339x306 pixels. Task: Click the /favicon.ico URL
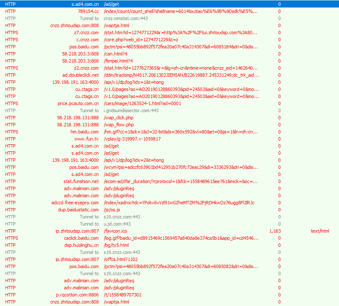[x=115, y=231]
